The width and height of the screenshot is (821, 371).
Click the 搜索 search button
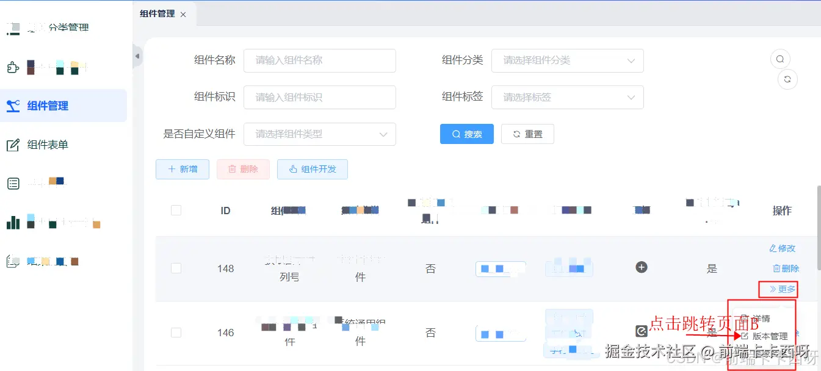[466, 134]
